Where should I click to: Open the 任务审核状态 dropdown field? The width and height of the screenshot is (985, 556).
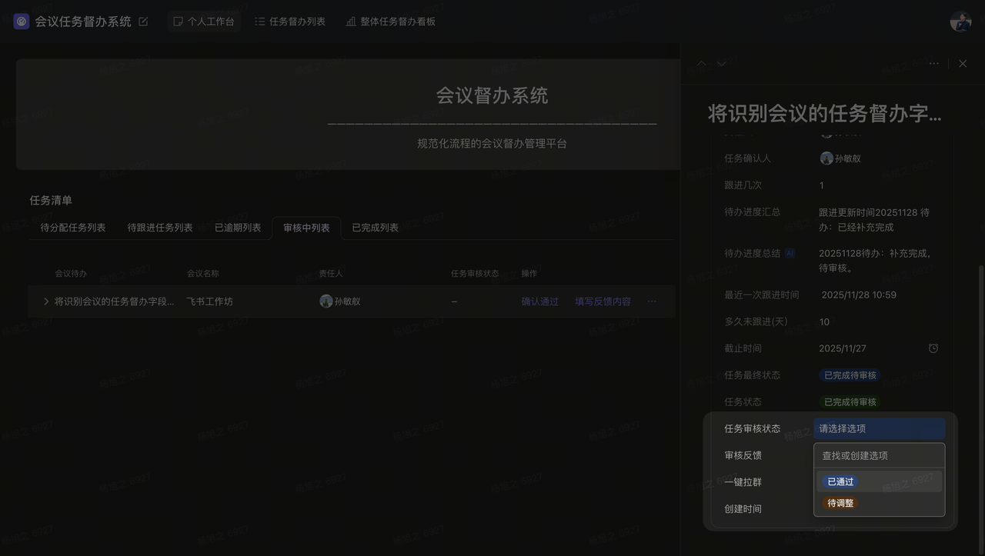pos(879,428)
